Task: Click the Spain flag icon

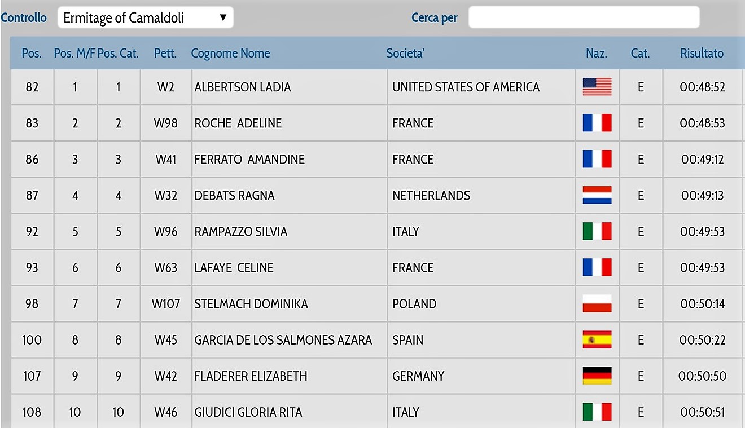Action: (x=597, y=339)
